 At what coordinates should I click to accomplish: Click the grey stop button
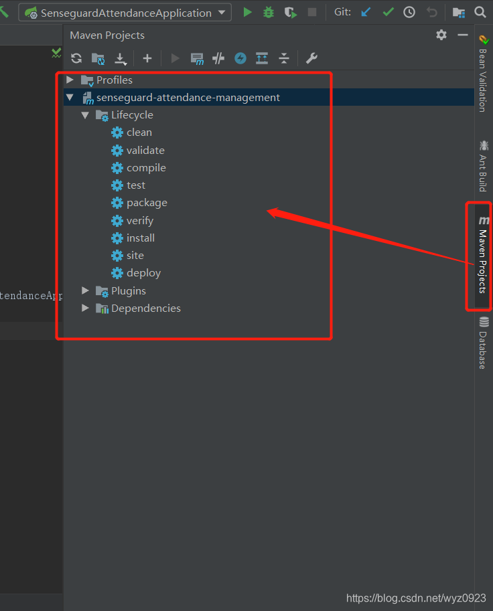(x=312, y=13)
